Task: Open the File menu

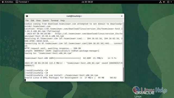Action: tap(27, 21)
